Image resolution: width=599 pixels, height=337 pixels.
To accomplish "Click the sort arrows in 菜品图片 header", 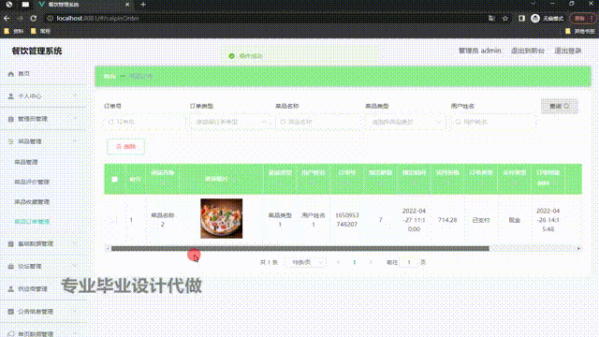I will 233,179.
